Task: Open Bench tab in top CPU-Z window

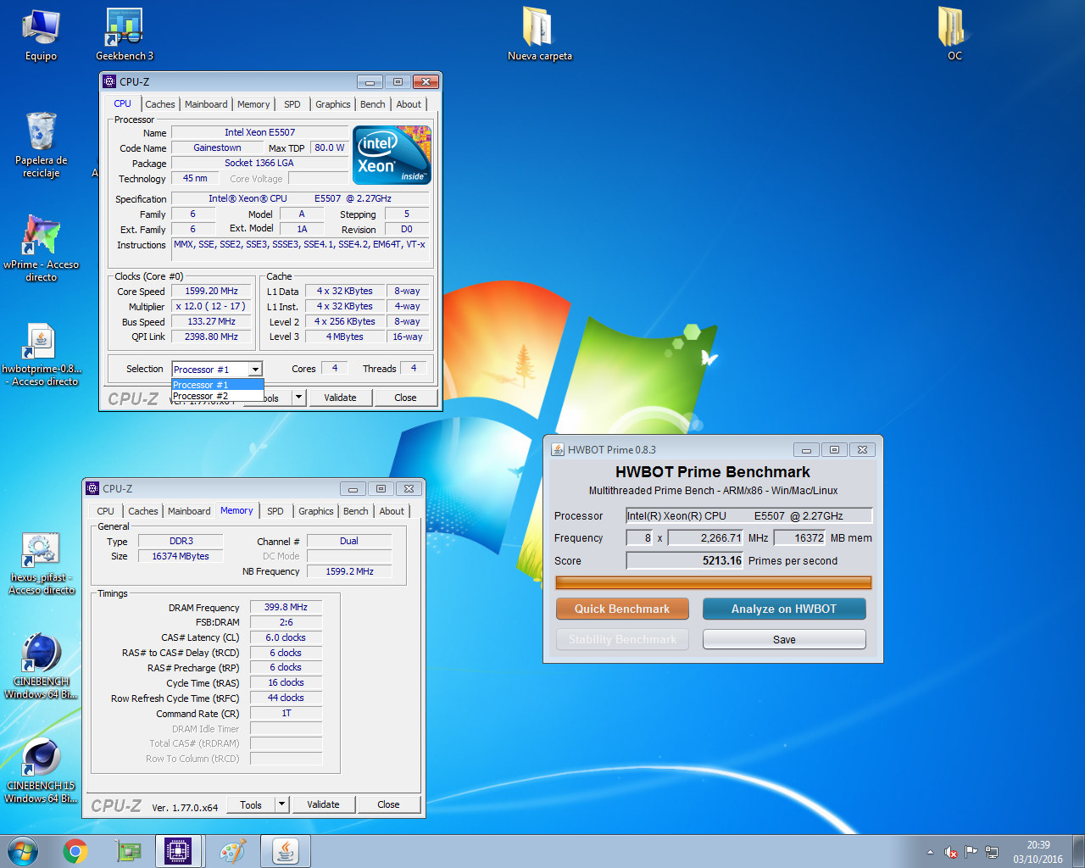Action: pos(373,104)
